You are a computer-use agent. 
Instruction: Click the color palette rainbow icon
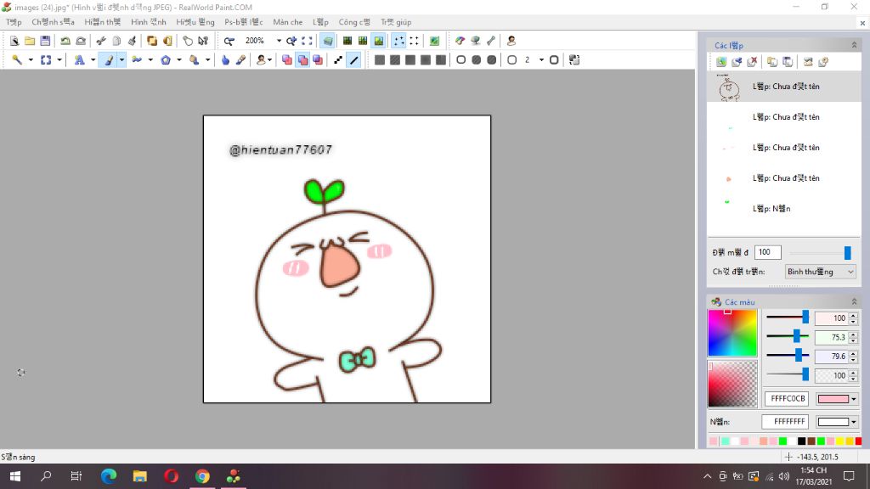[460, 41]
